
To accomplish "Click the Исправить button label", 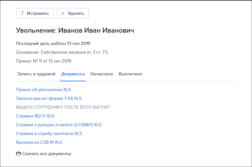I will coord(38,13).
